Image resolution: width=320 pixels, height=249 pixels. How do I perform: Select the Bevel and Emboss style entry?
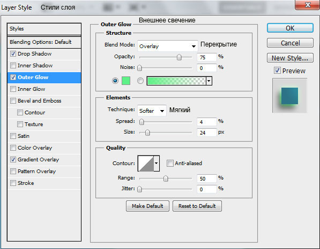click(44, 101)
